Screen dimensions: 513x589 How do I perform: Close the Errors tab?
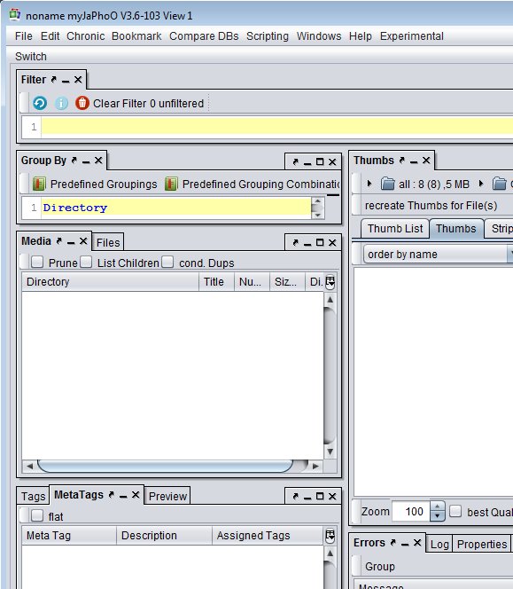[x=417, y=542]
